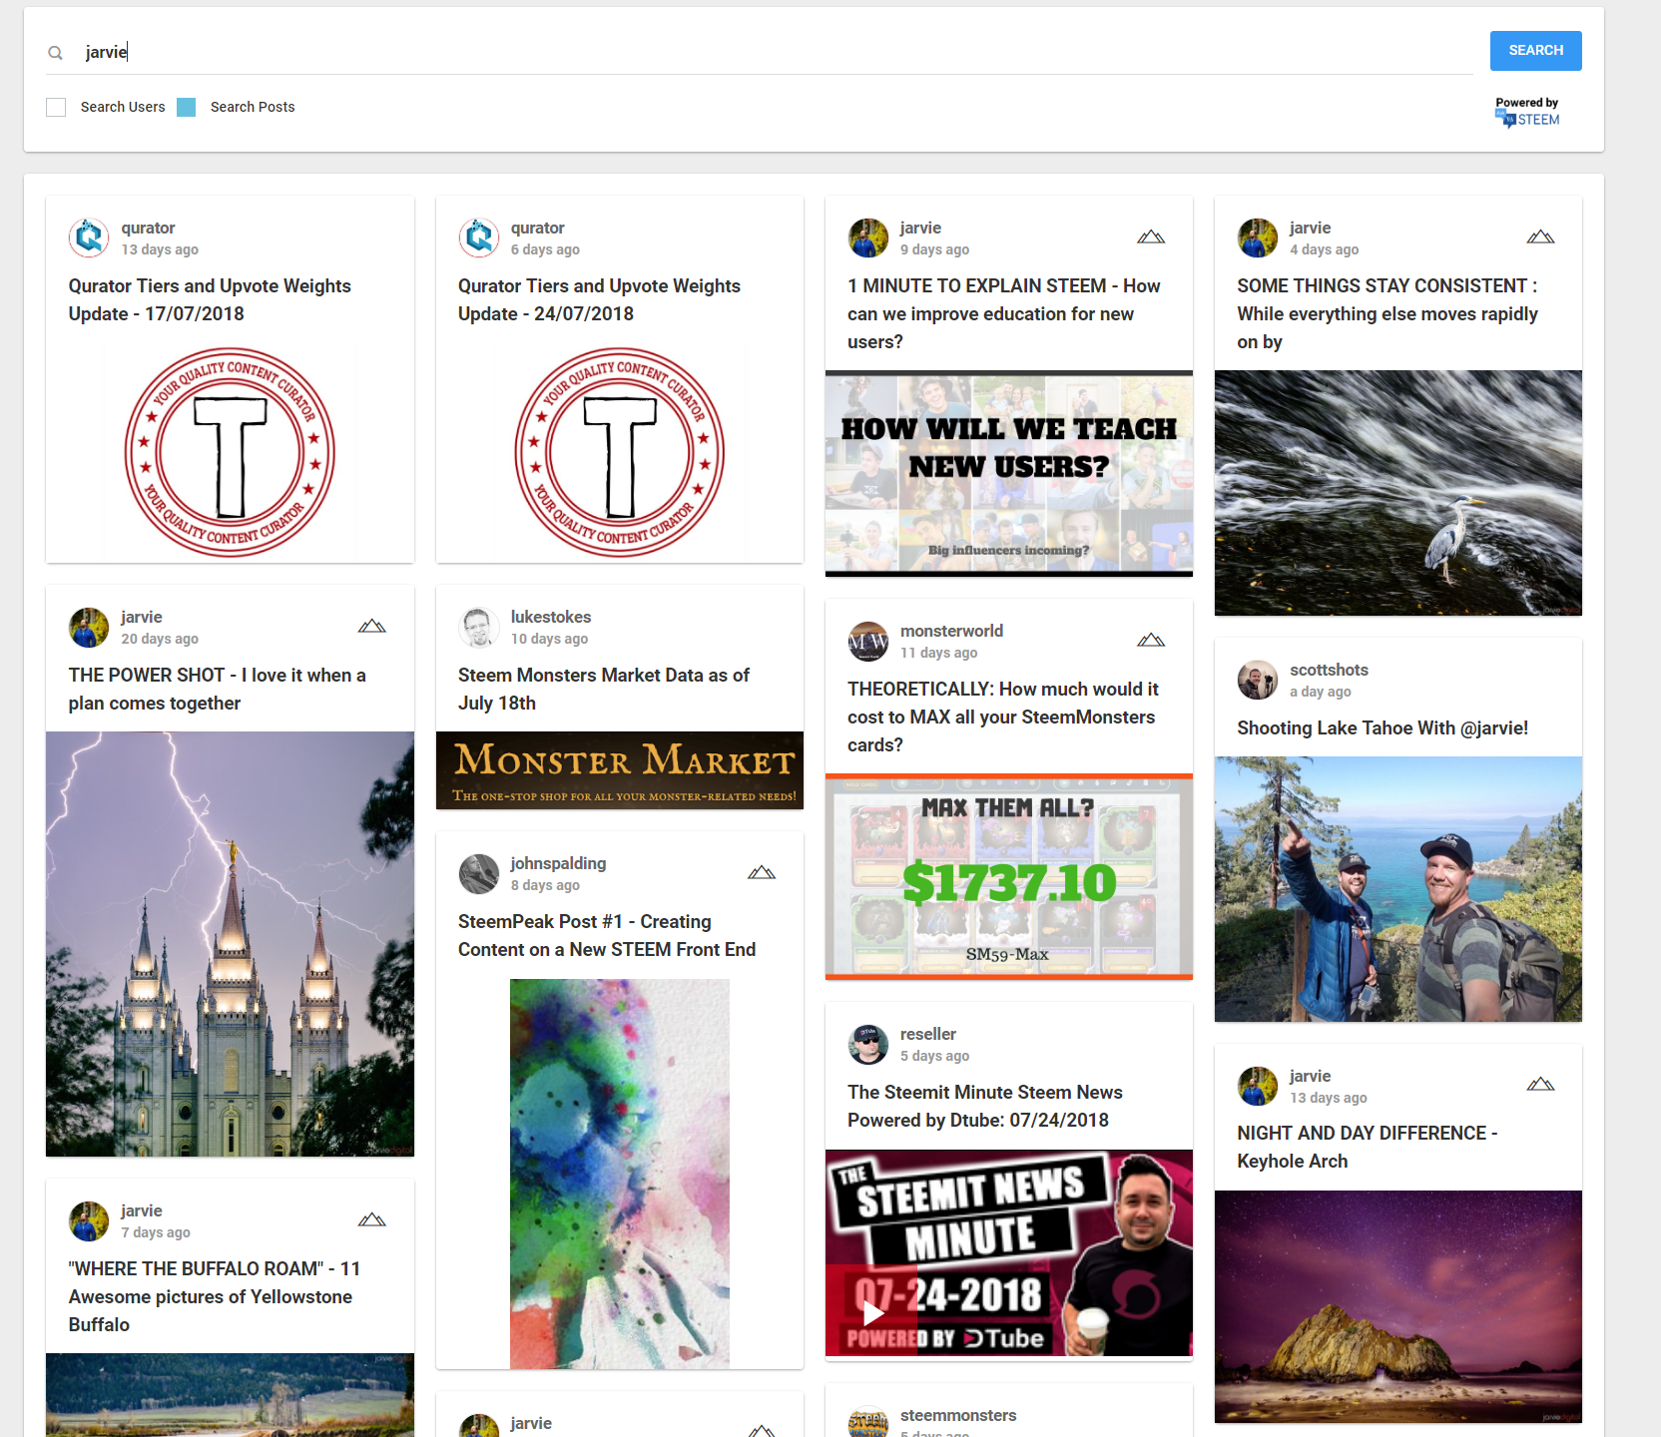Open the steemmonsters profile avatar

tap(867, 1422)
